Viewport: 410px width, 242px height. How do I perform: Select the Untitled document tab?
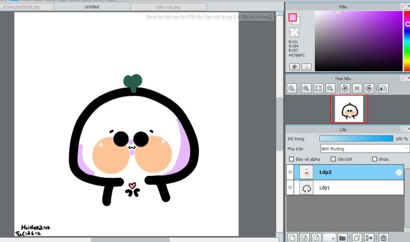click(x=92, y=7)
